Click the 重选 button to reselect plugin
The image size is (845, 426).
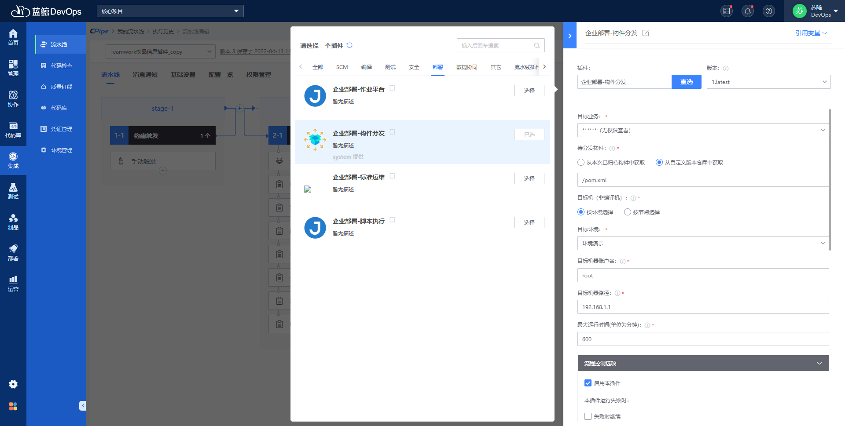coord(686,82)
